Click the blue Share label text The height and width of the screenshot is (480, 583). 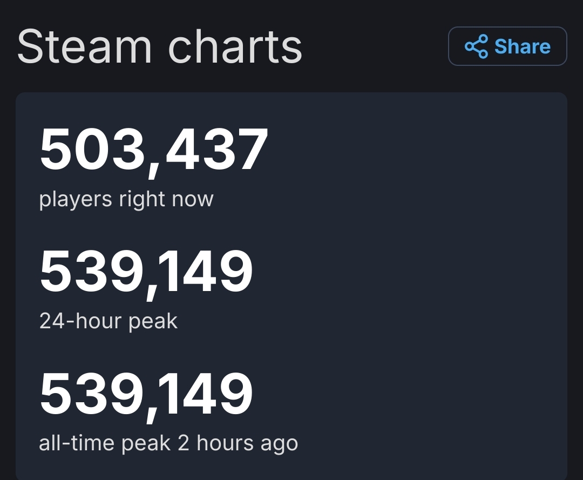pyautogui.click(x=521, y=47)
